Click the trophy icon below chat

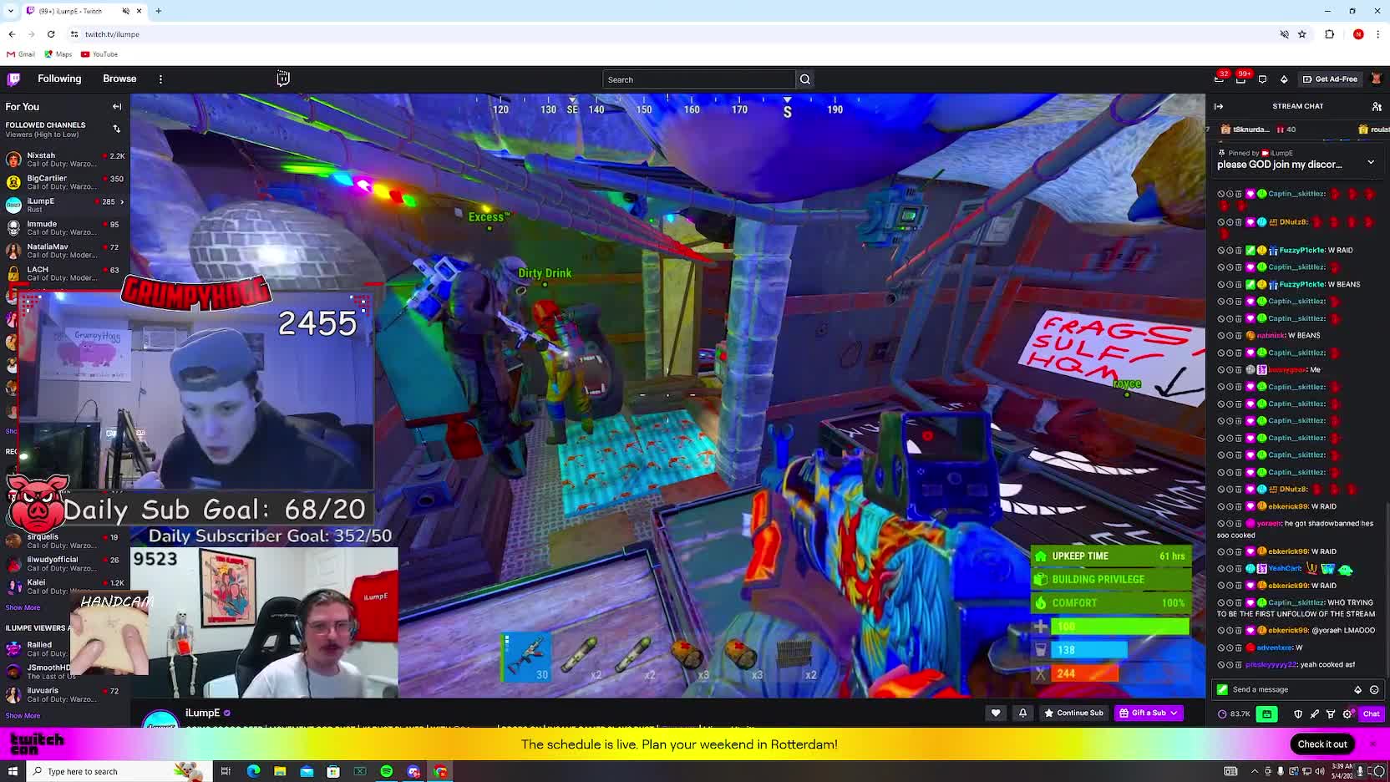(1331, 713)
